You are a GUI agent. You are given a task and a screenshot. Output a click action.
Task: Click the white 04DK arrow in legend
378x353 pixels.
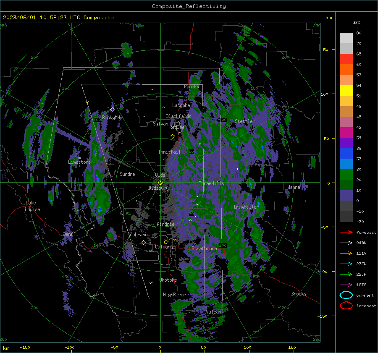pyautogui.click(x=346, y=243)
